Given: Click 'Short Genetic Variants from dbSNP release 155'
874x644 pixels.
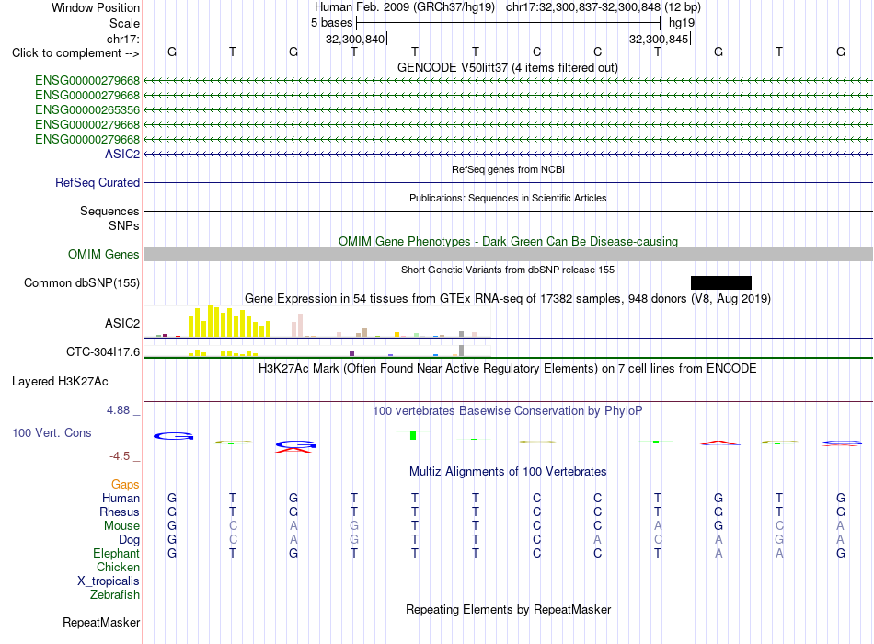Looking at the screenshot, I should point(508,270).
